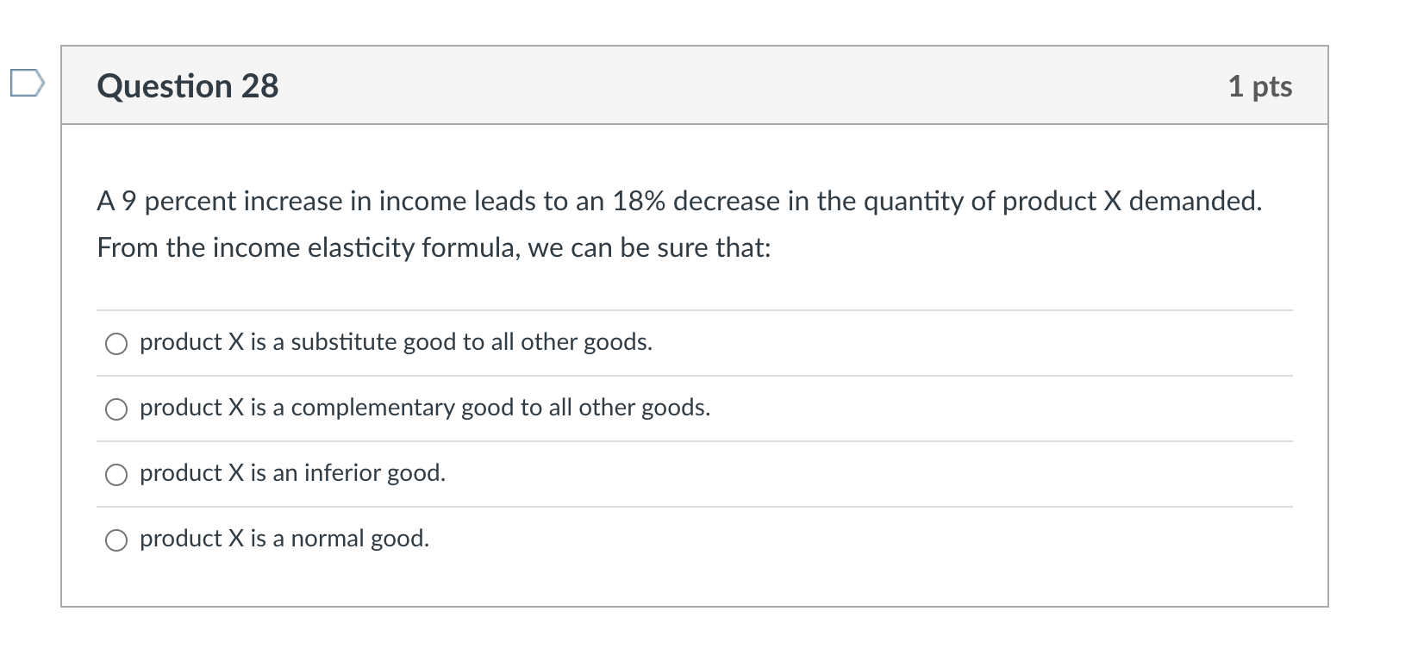Click the empty circle for the last answer

tap(116, 540)
